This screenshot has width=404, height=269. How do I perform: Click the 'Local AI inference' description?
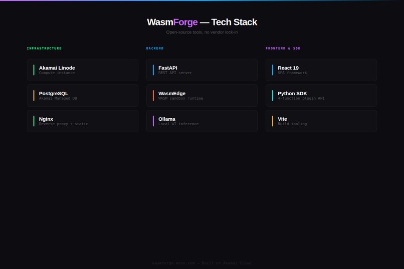[x=178, y=124]
